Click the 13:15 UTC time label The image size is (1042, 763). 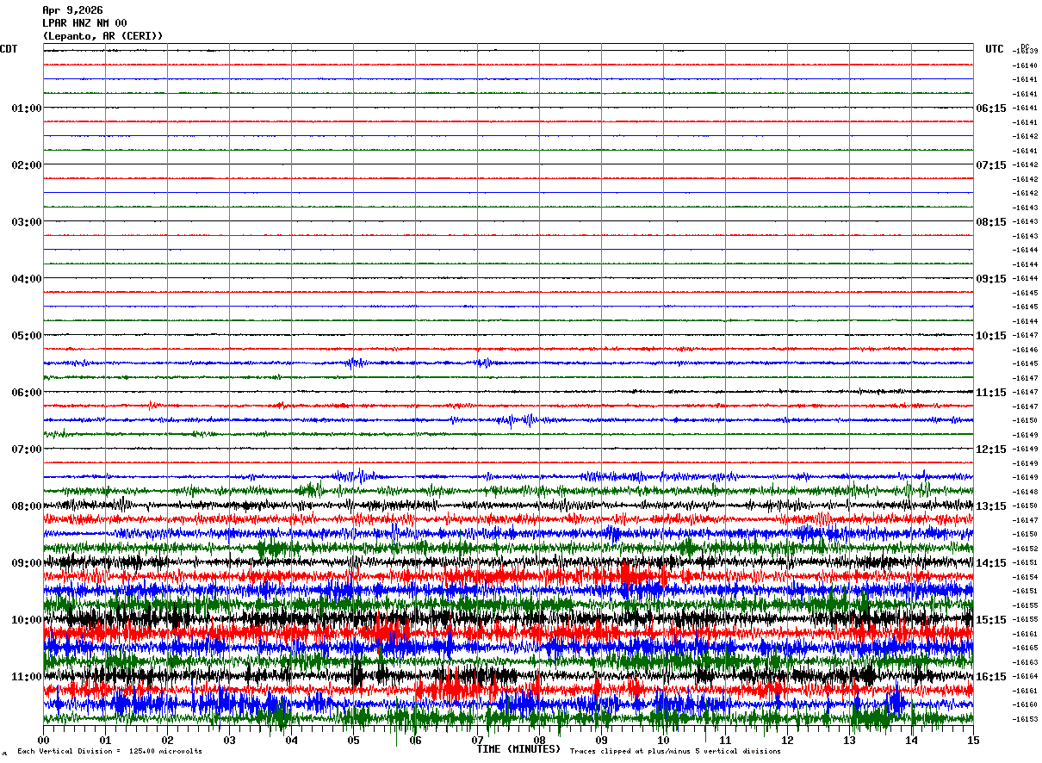(991, 506)
